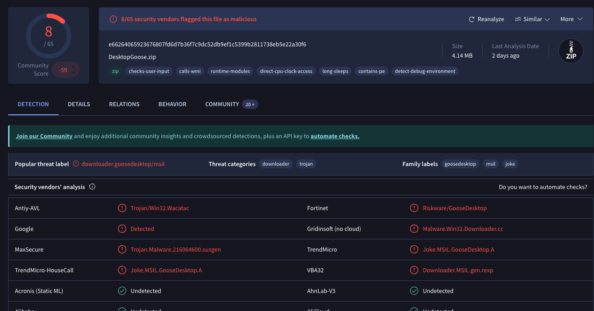This screenshot has height=311, width=594.
Task: Click Riskware/GooseDesktop detection name
Action: pyautogui.click(x=455, y=208)
